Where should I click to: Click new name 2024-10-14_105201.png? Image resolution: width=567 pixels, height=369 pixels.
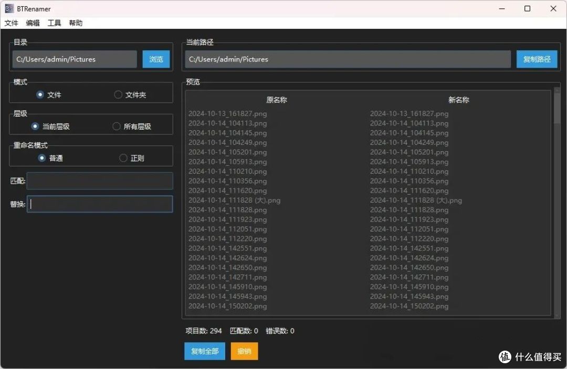click(409, 152)
